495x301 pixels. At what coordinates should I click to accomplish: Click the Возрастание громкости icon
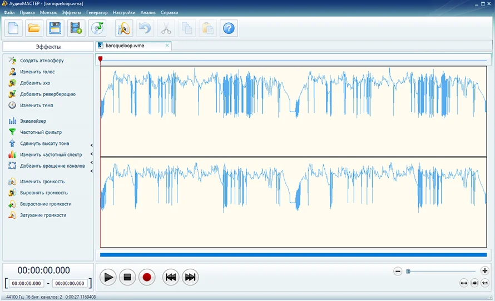pyautogui.click(x=12, y=204)
